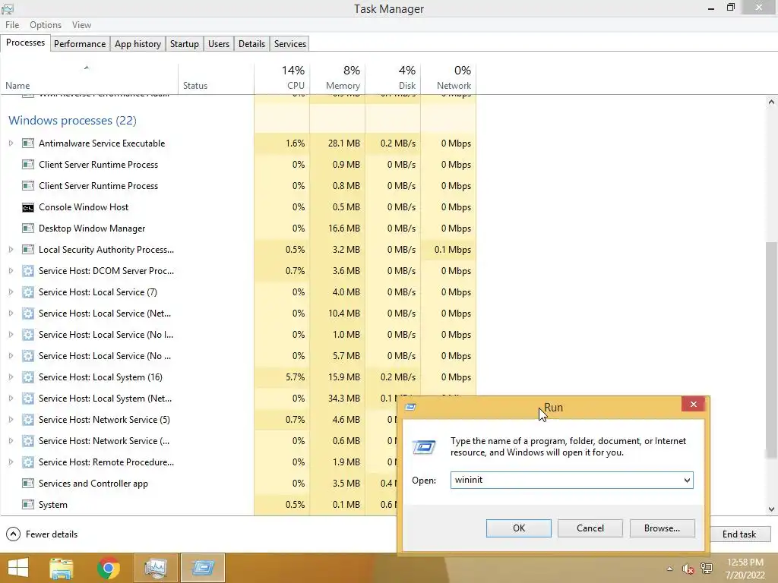Click the Services and Controller app icon

click(28, 484)
